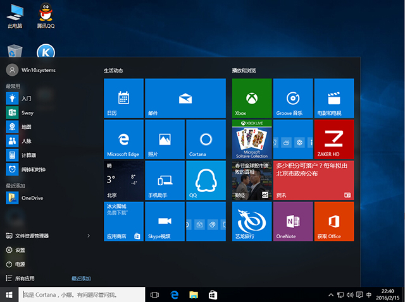Open the Settings entry

click(19, 250)
